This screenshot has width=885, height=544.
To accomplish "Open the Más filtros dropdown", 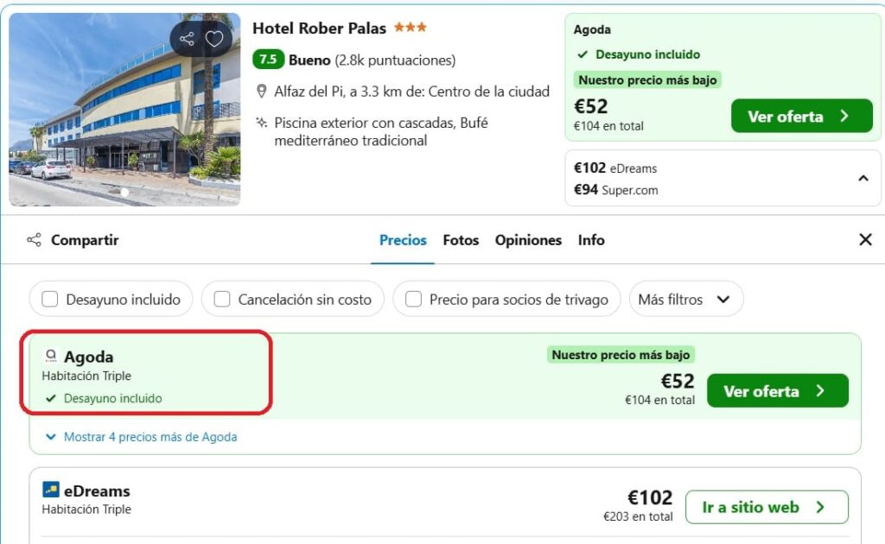I will [685, 299].
